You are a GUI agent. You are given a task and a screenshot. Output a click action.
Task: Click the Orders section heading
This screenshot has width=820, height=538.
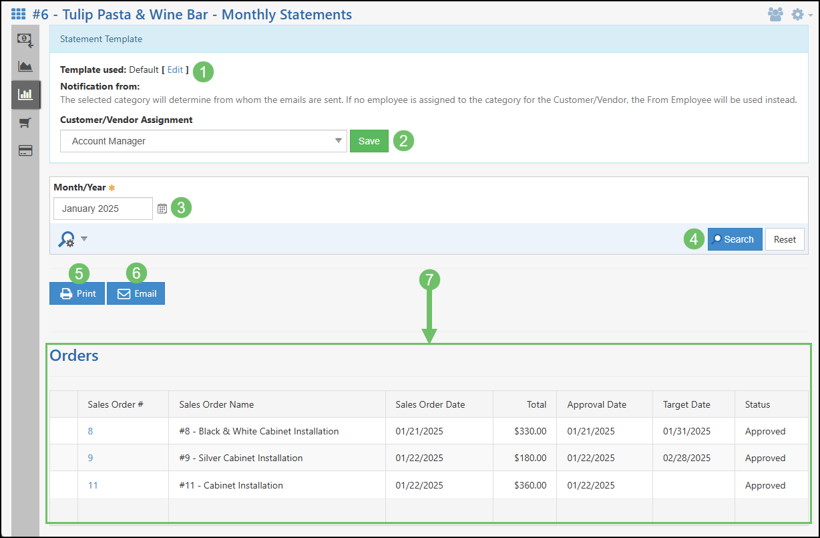(74, 356)
